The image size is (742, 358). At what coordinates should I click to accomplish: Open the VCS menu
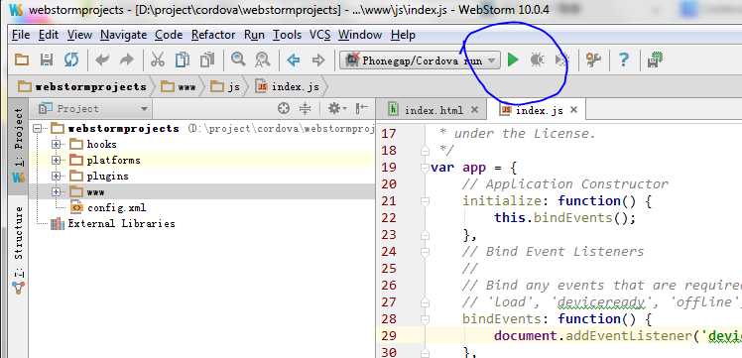319,35
